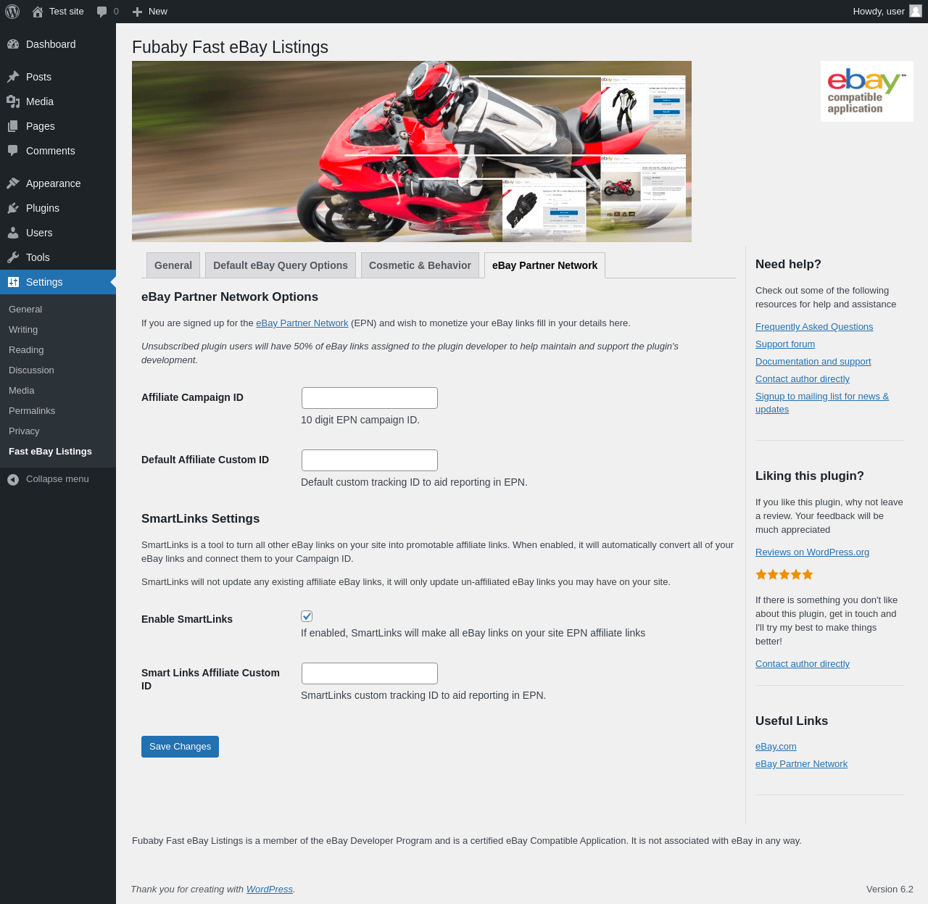Image resolution: width=928 pixels, height=904 pixels.
Task: Open Appearance menu item
Action: (x=58, y=183)
